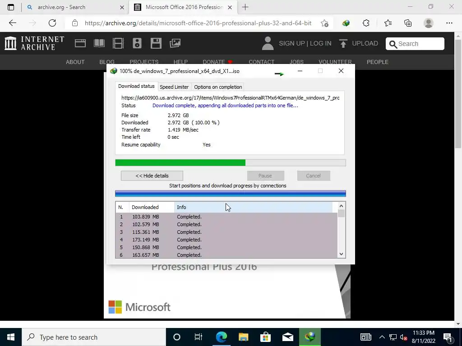This screenshot has height=346, width=462.
Task: Click the browser Back arrow
Action: [12, 23]
